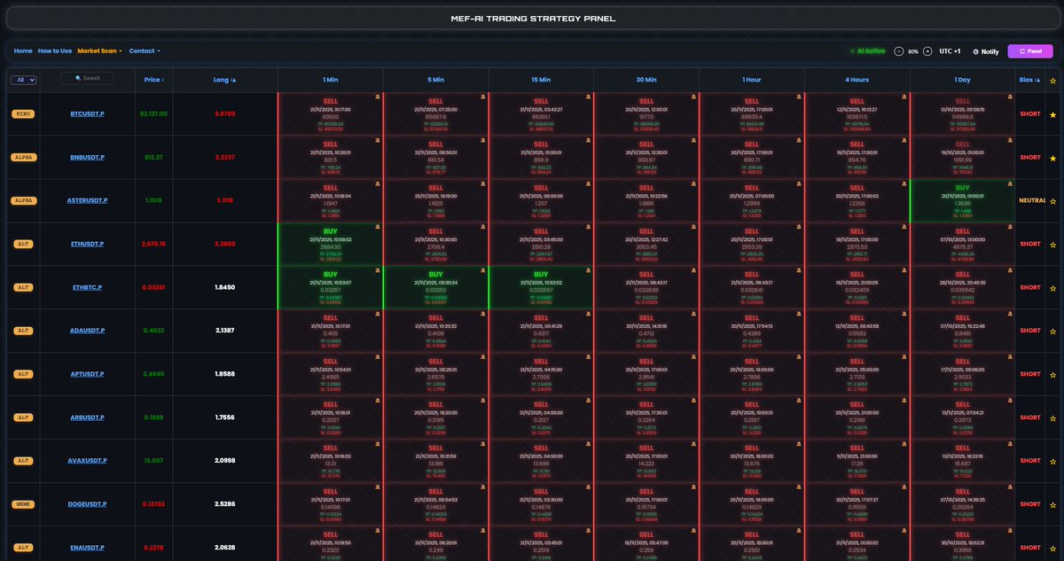Favorite ASTERUSDT.P using its star toggle
1064x561 pixels.
coord(1052,200)
